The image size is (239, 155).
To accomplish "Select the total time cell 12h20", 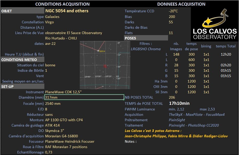I will point(226,54).
